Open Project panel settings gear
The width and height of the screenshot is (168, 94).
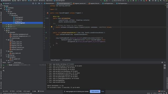[39, 3]
